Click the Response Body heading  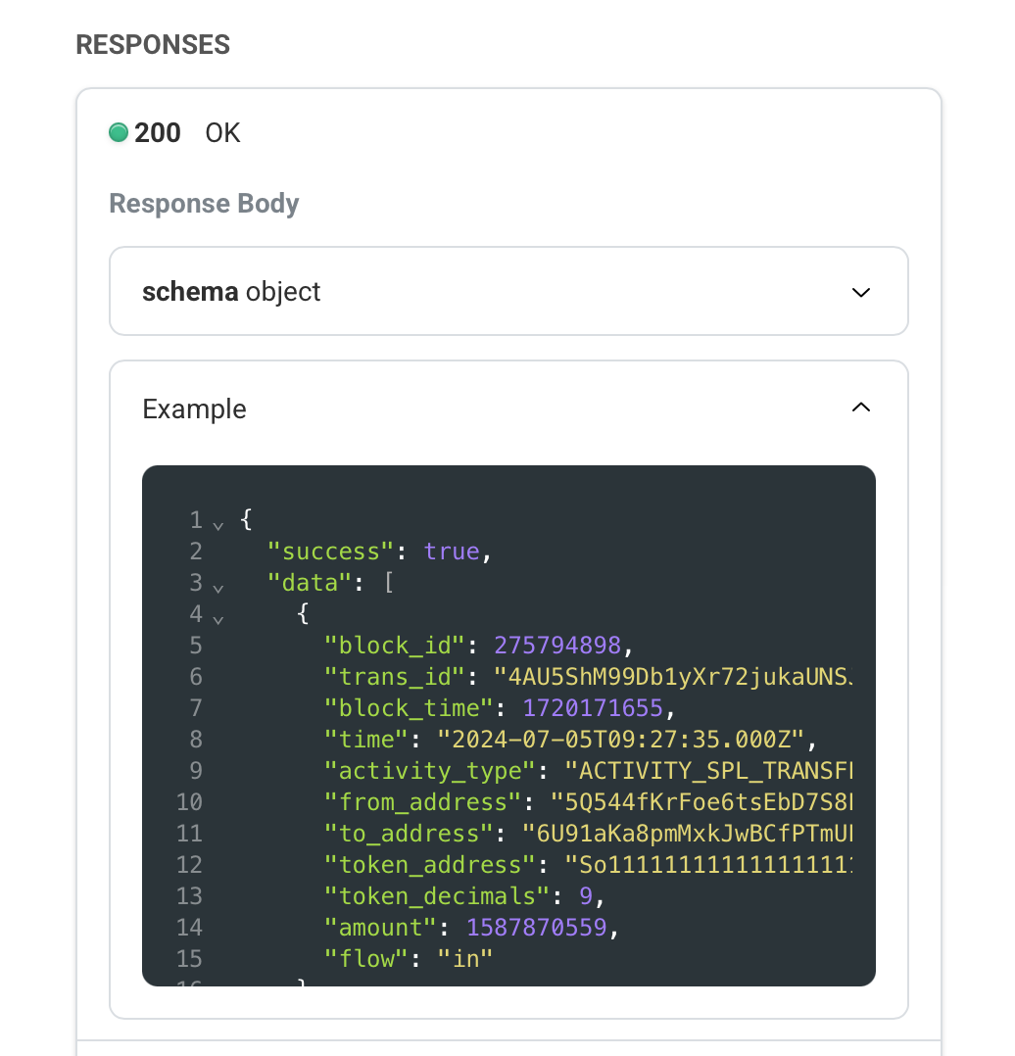point(204,204)
